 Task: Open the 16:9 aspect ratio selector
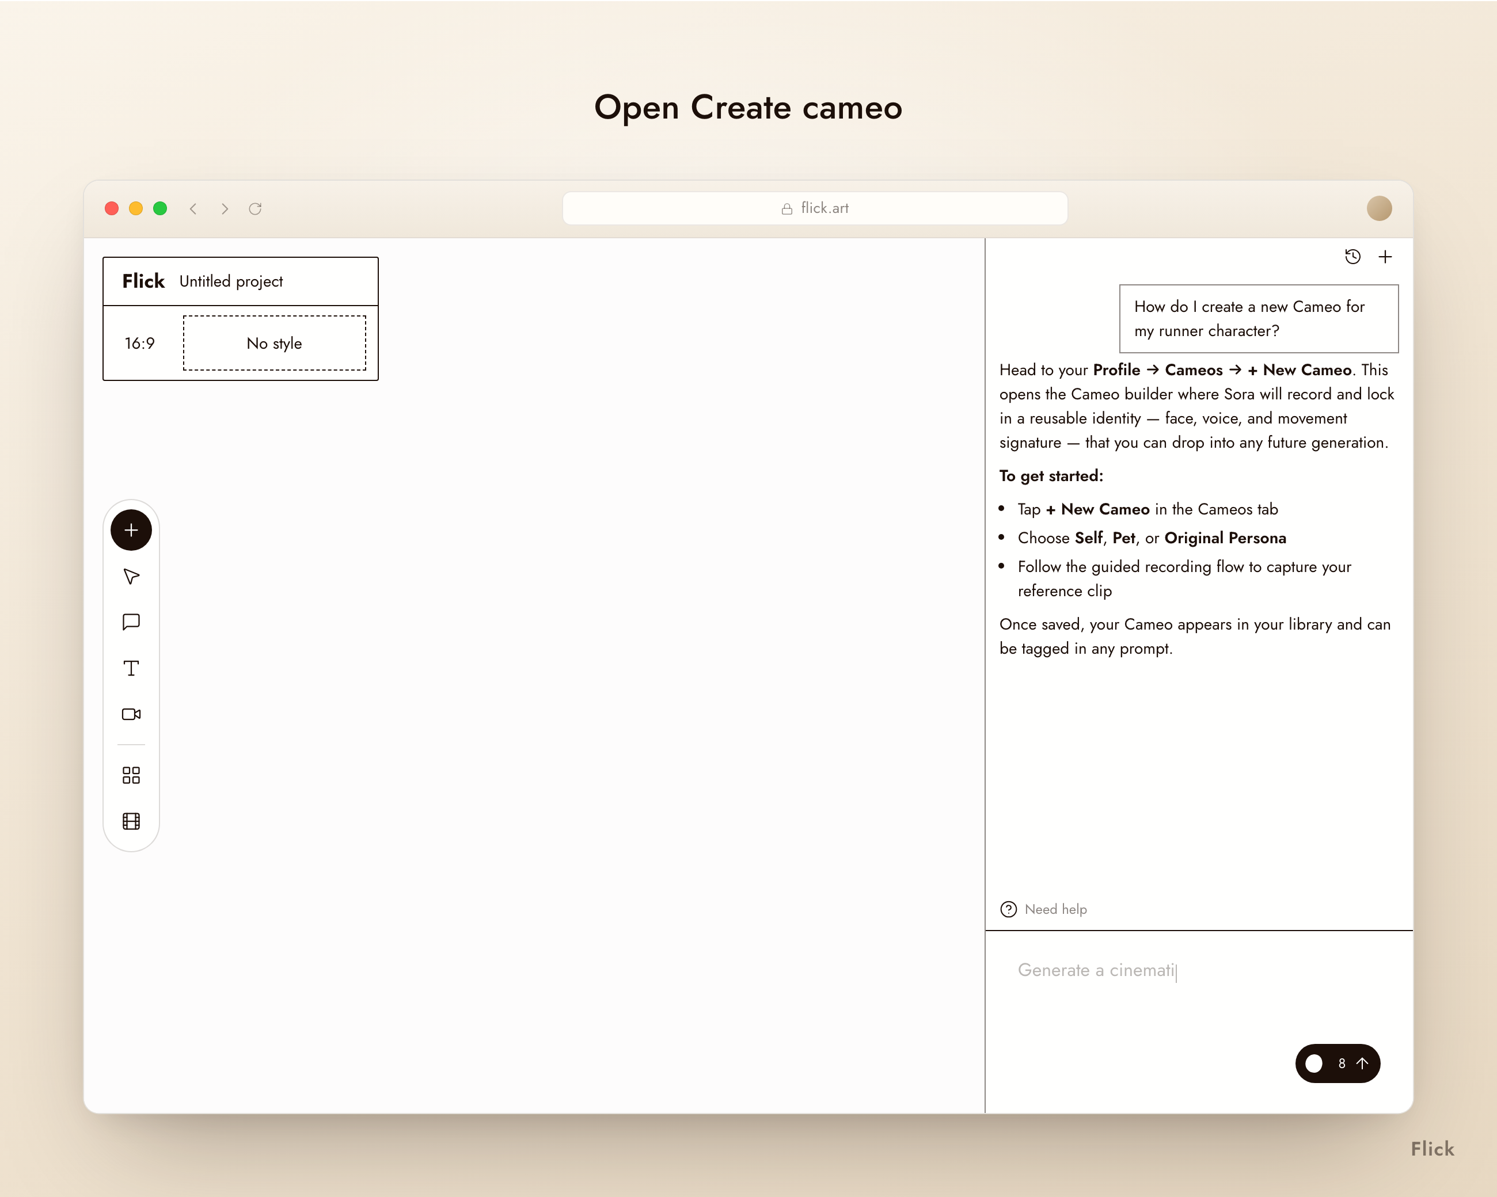point(139,344)
